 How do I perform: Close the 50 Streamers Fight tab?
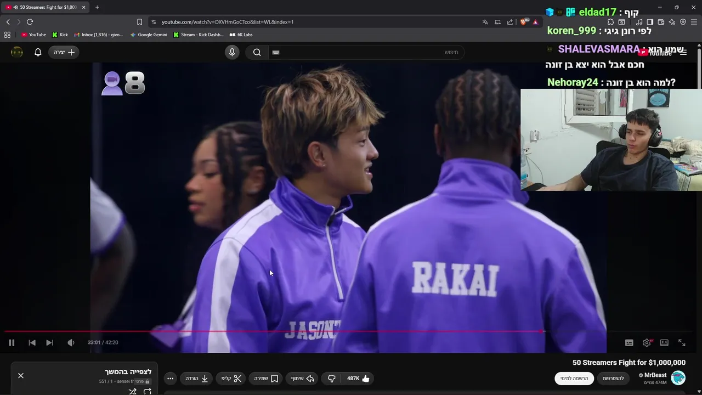83,7
